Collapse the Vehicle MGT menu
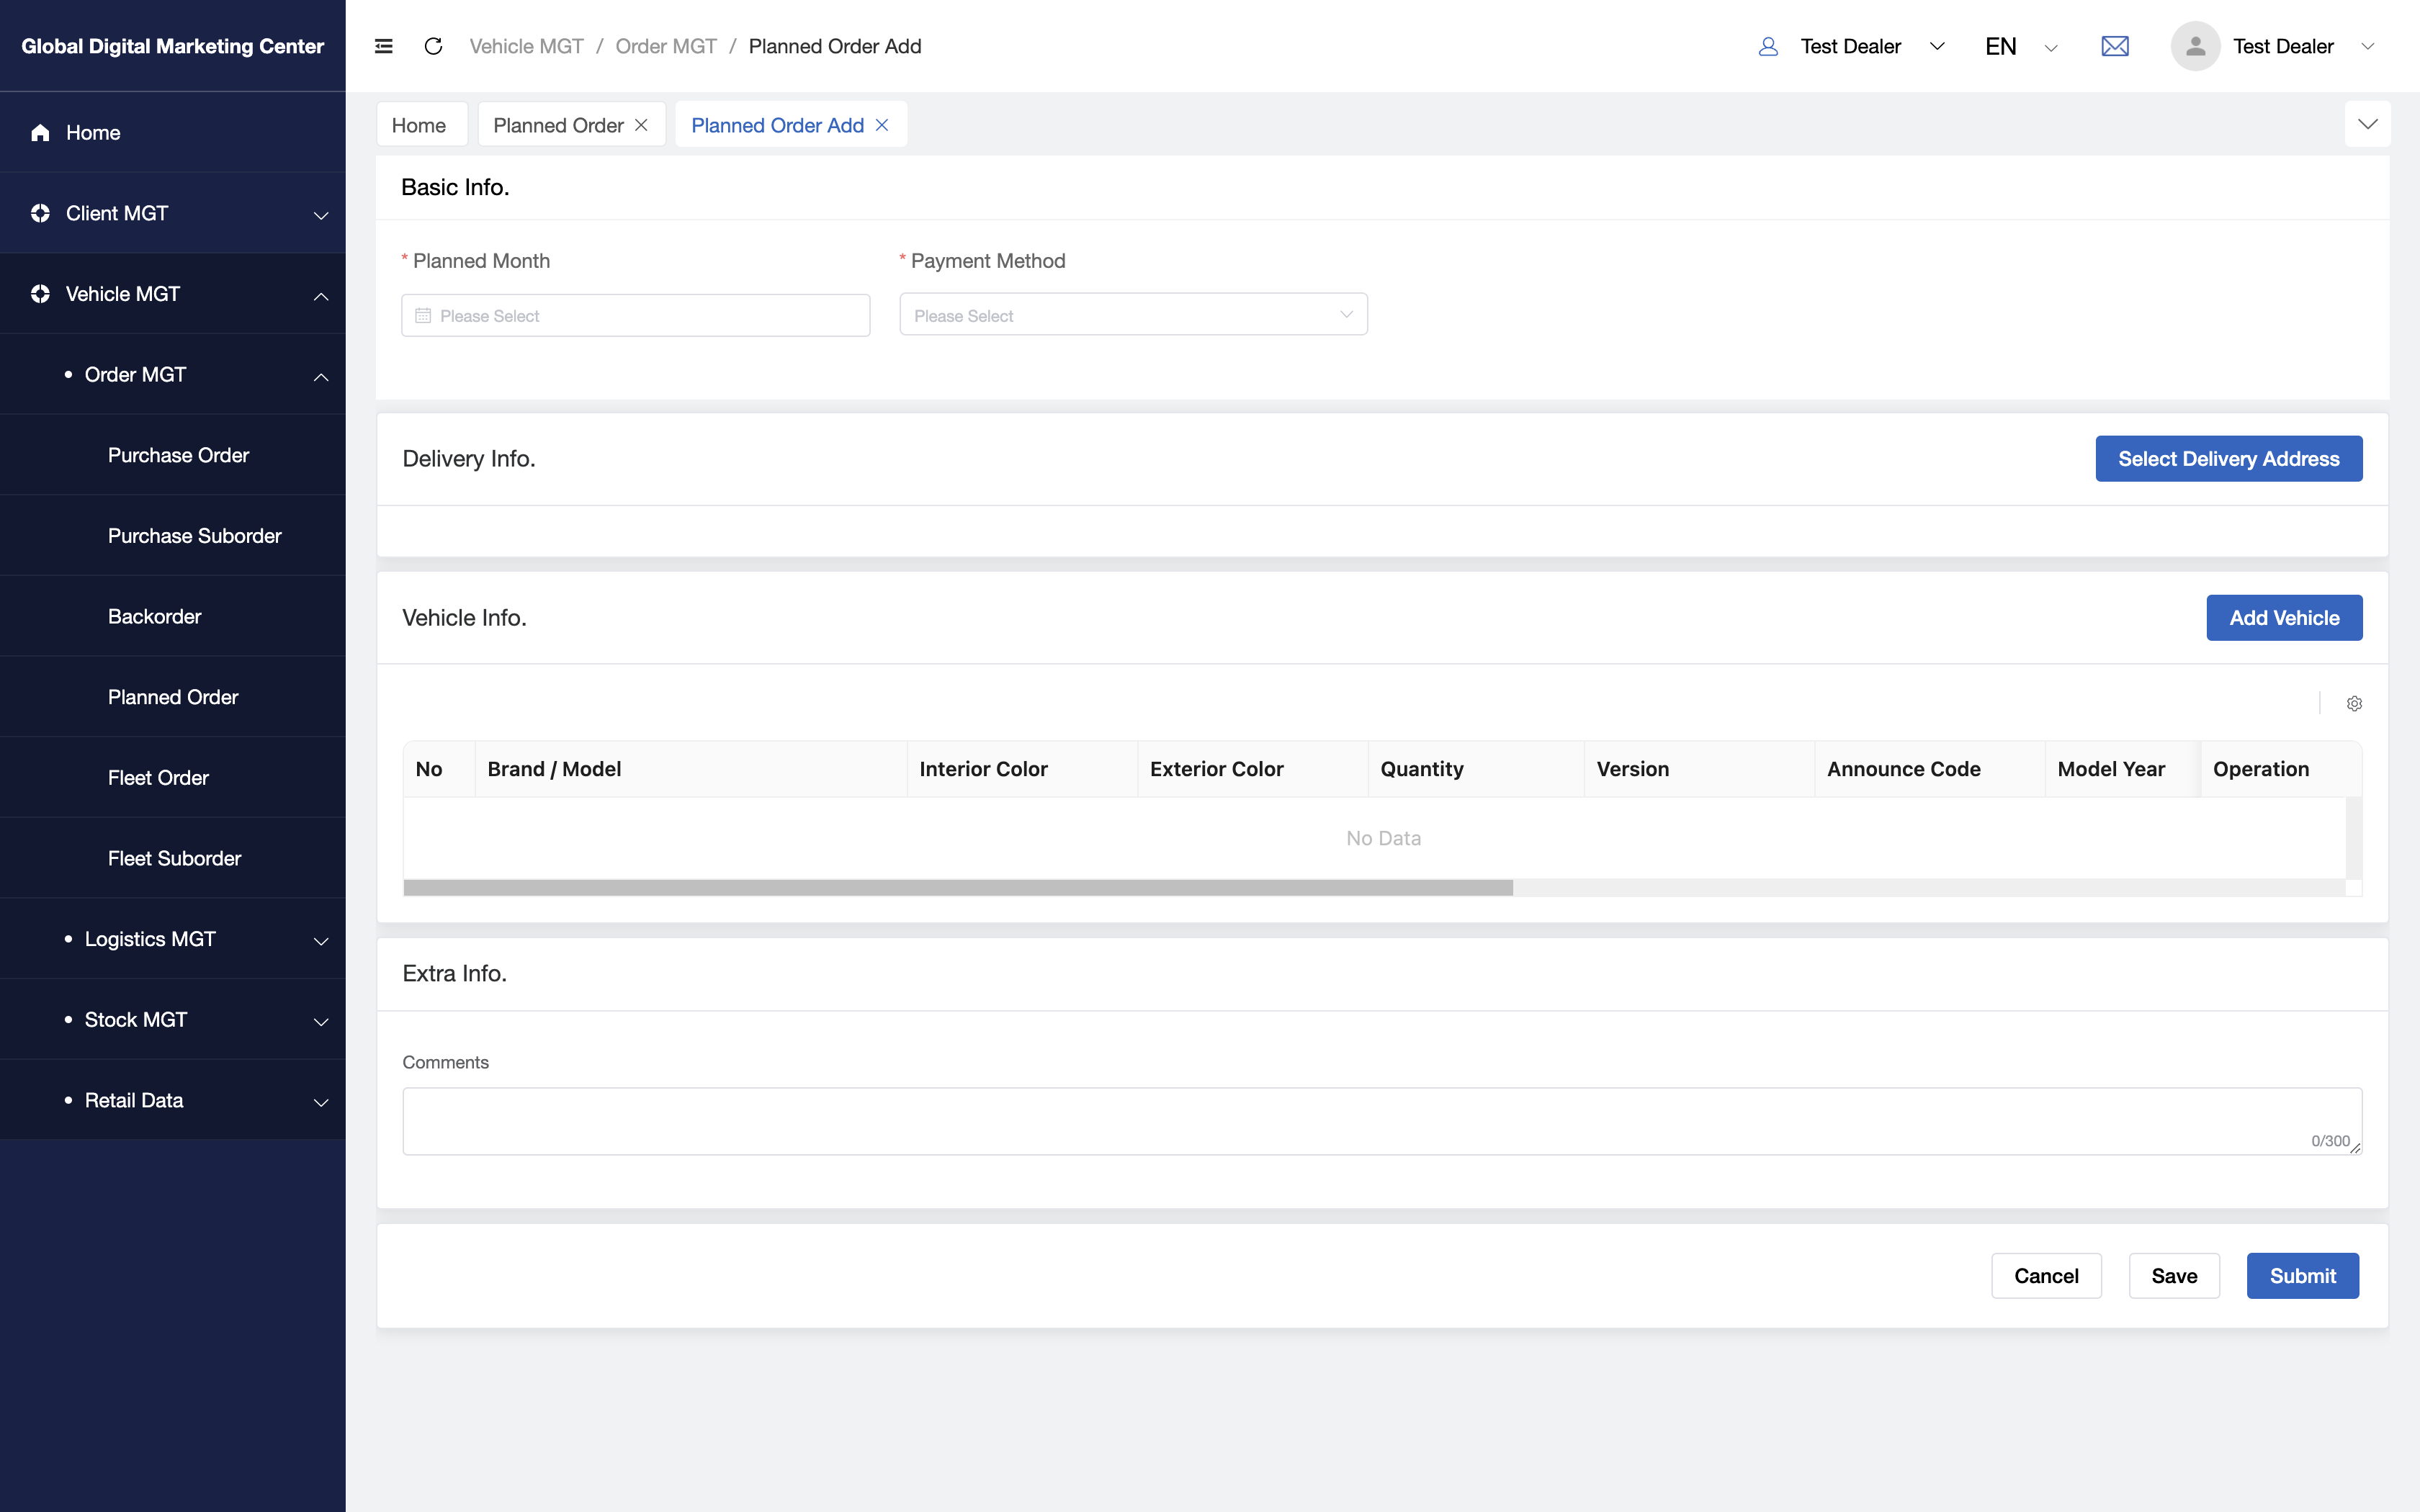The image size is (2420, 1512). [x=321, y=296]
